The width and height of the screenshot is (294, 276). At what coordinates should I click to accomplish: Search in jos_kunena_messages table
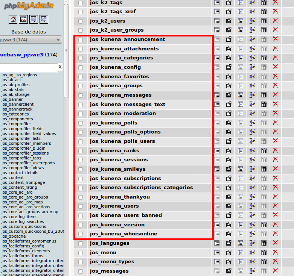tap(241, 95)
